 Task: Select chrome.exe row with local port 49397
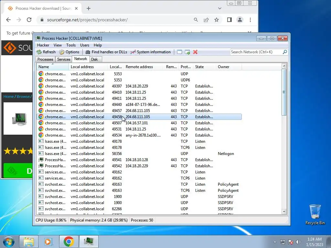(x=139, y=86)
